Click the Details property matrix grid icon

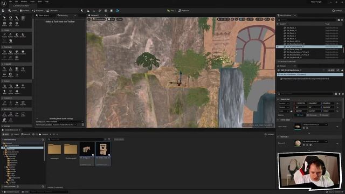click(x=336, y=94)
